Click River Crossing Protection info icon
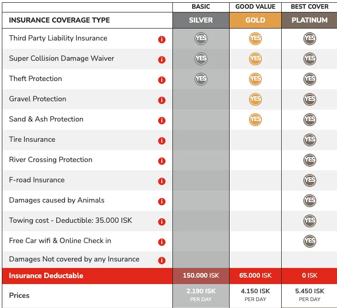Screen dimensions: 337x308 (x=162, y=161)
